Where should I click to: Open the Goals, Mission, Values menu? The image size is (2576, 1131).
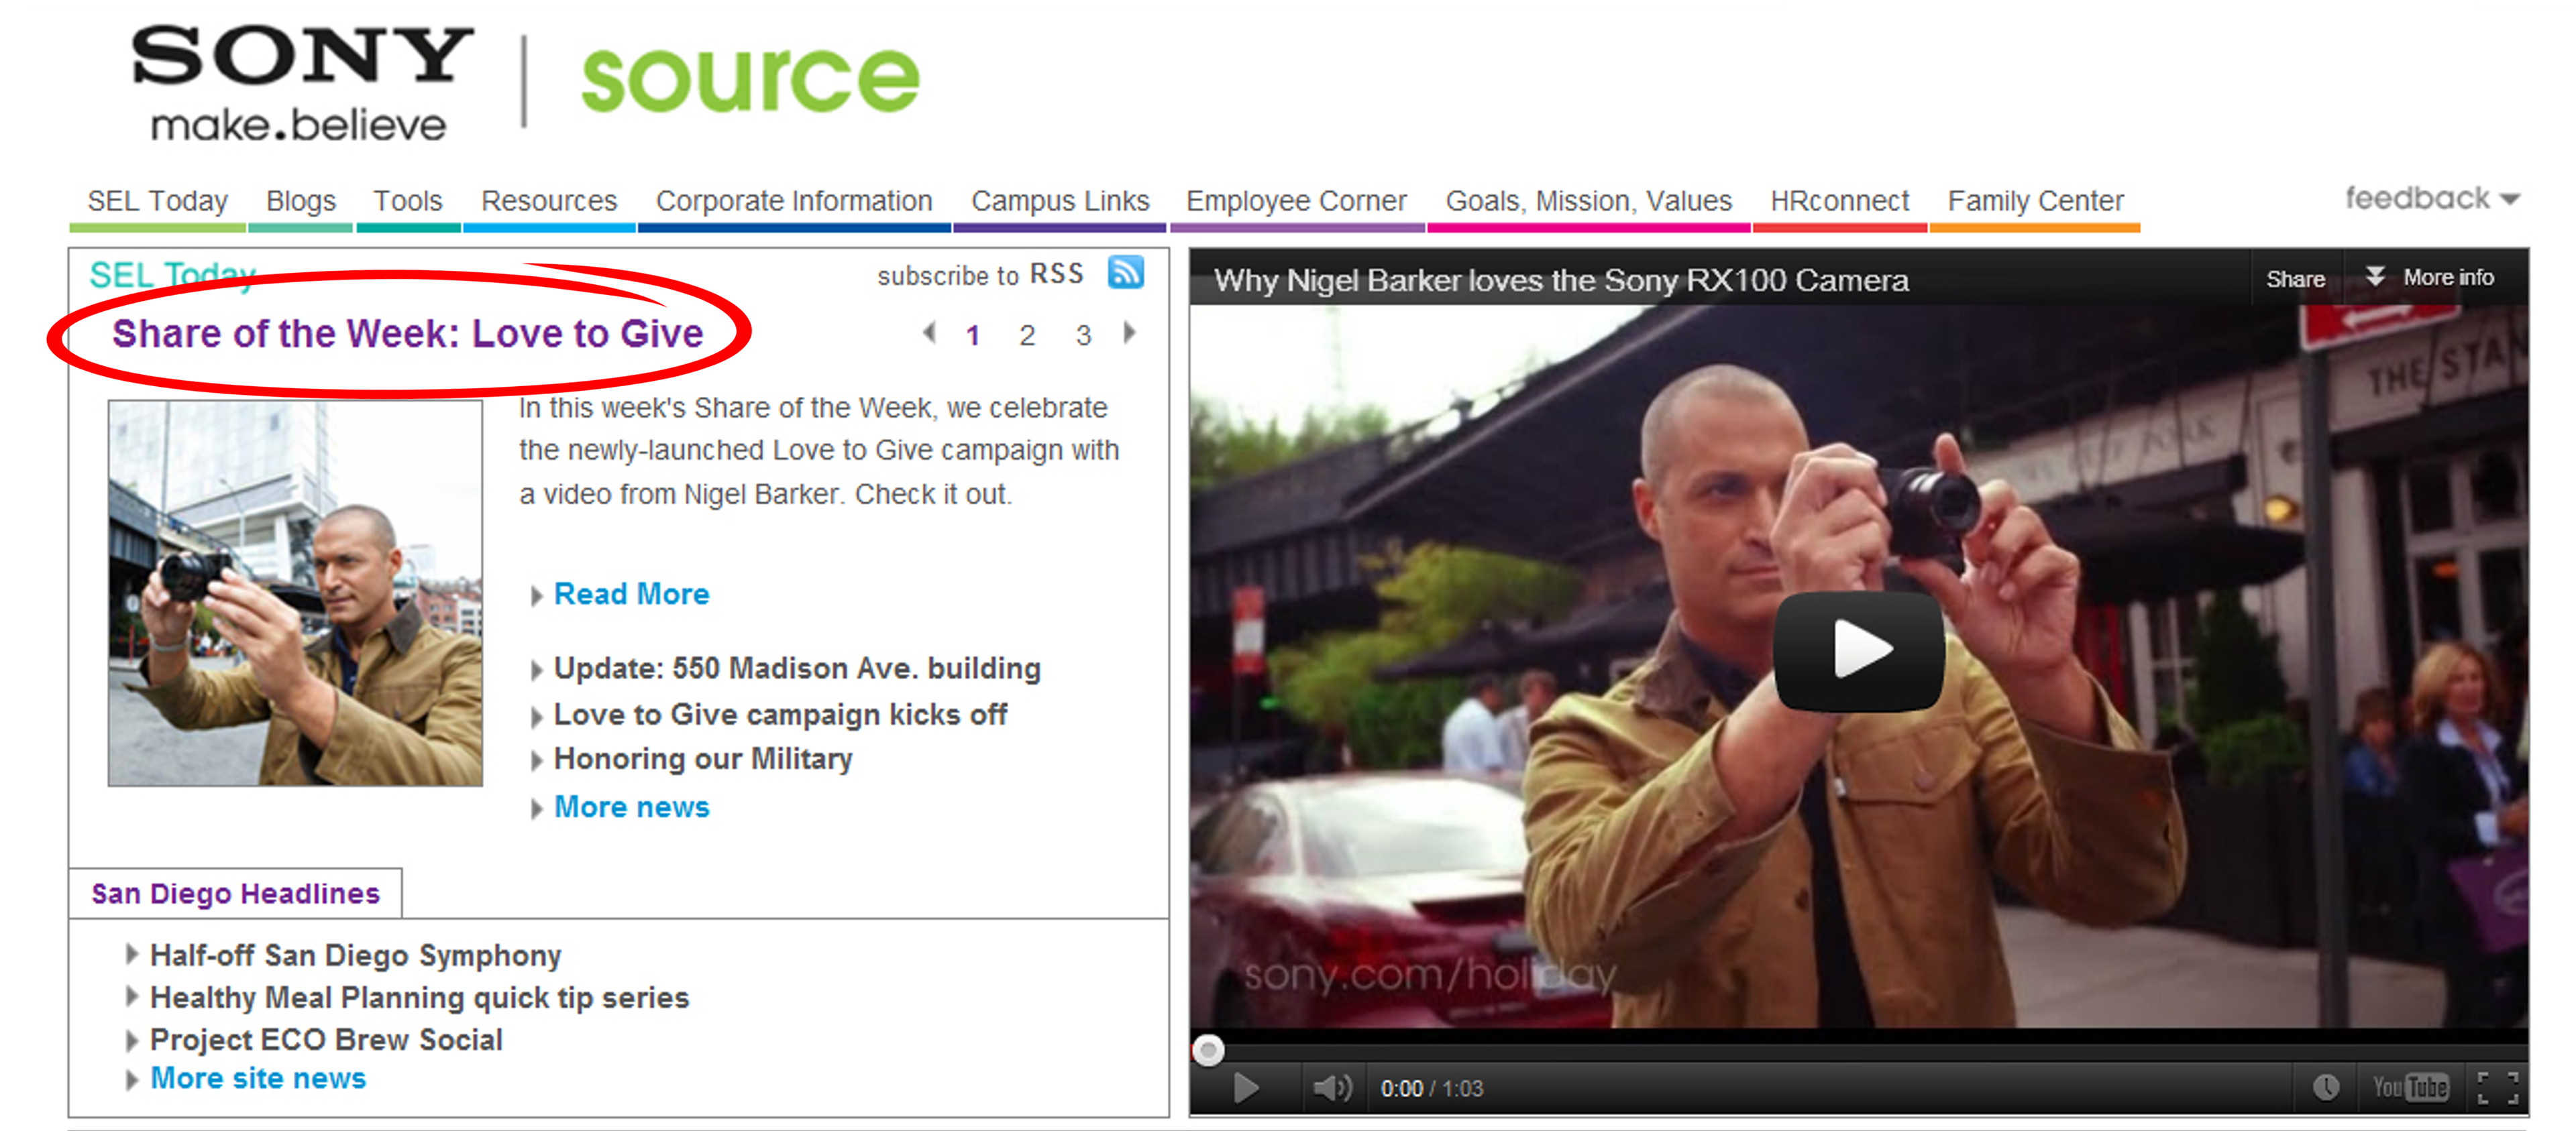point(1588,202)
